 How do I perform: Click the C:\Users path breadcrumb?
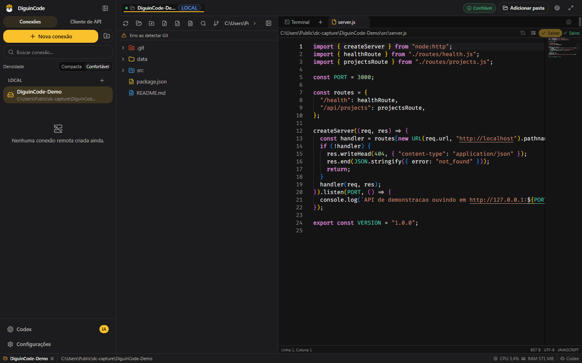point(236,23)
